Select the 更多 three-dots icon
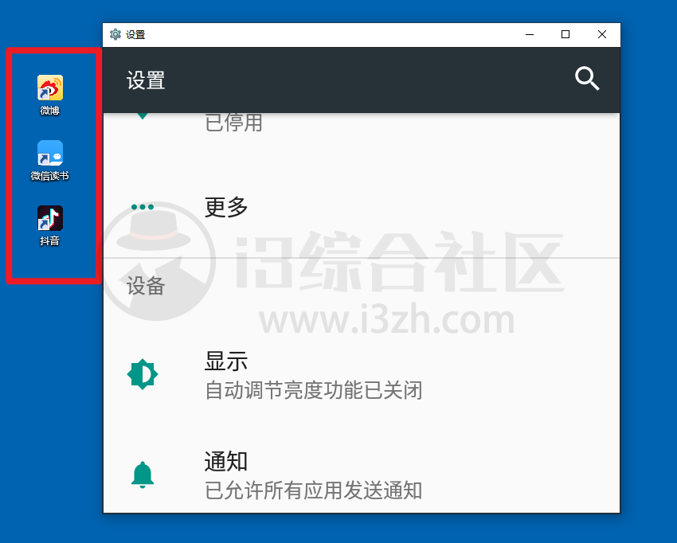Image resolution: width=677 pixels, height=543 pixels. [x=143, y=207]
